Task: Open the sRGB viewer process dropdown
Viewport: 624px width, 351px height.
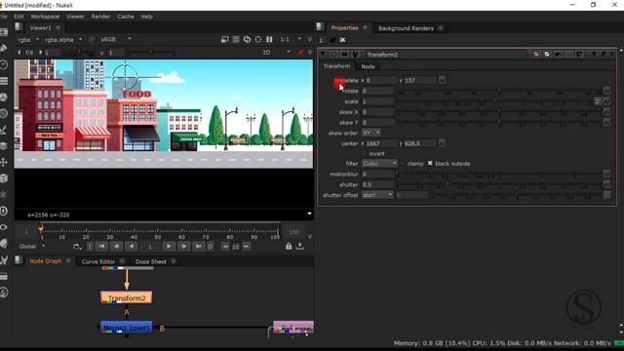Action: (x=115, y=39)
